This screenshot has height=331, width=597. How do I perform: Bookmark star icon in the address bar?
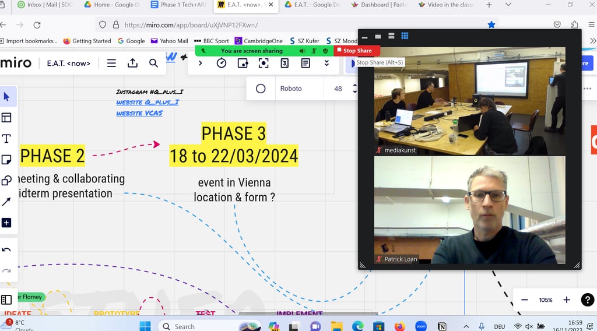coord(491,24)
